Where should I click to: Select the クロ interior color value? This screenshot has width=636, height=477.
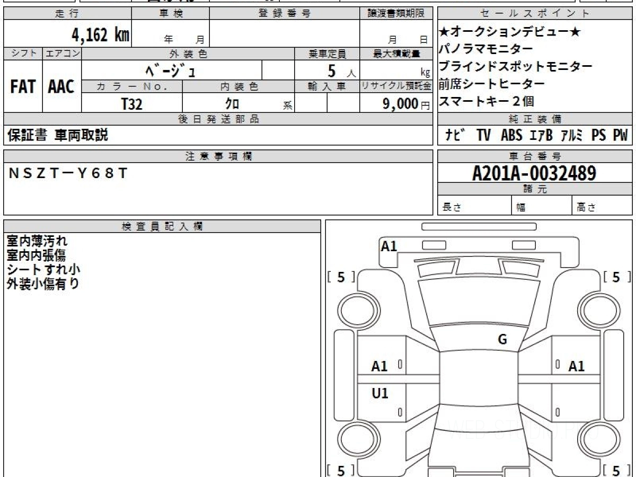232,104
